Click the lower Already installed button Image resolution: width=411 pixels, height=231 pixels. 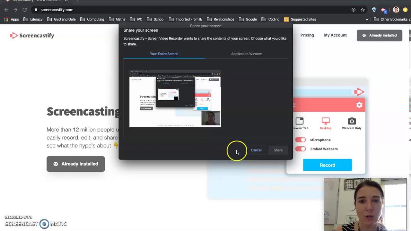(75, 164)
